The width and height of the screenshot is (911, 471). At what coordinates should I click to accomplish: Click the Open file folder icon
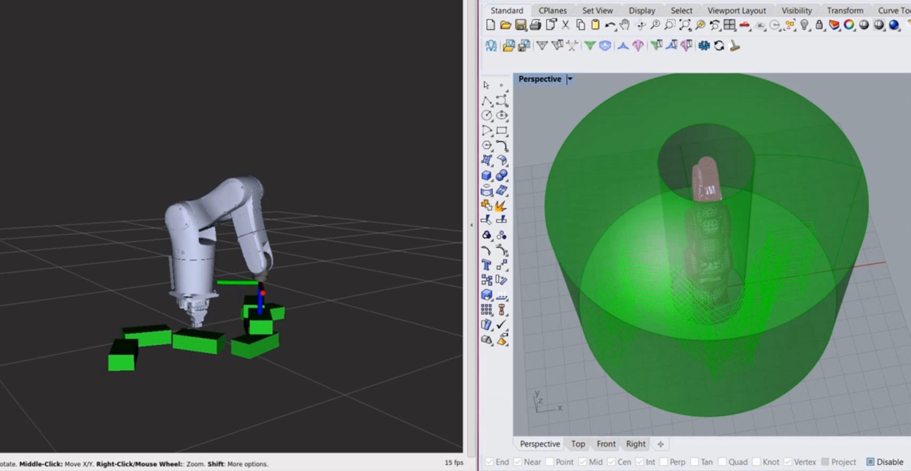505,25
